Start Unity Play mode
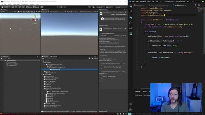Viewport: 205px width, 115px height. 58,7
